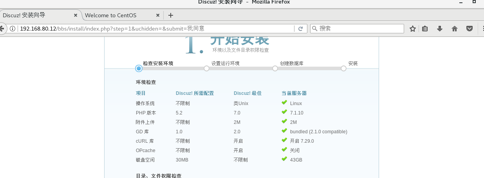Open the downloads arrow icon
This screenshot has height=178, width=484.
click(x=440, y=29)
